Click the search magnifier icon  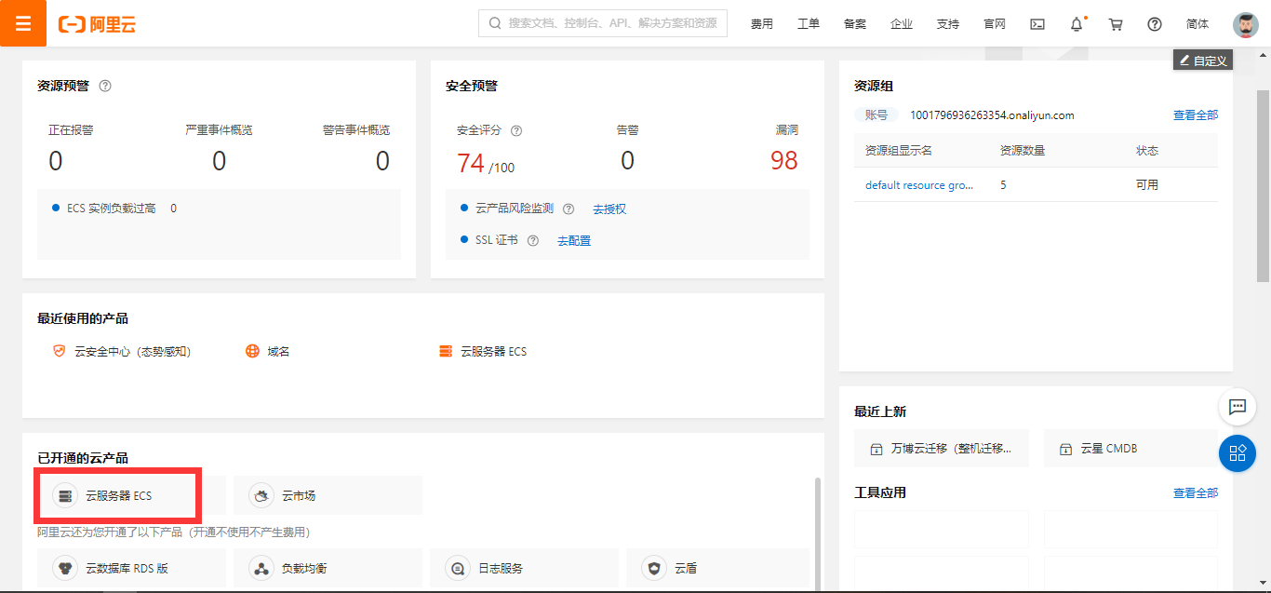(495, 23)
